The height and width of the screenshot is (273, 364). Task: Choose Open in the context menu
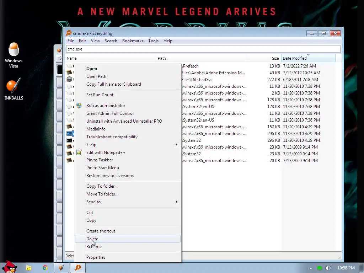(x=92, y=69)
